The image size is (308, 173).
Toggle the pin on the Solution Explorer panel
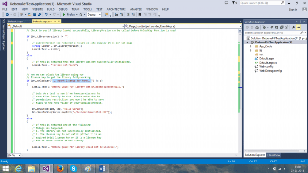point(300,22)
